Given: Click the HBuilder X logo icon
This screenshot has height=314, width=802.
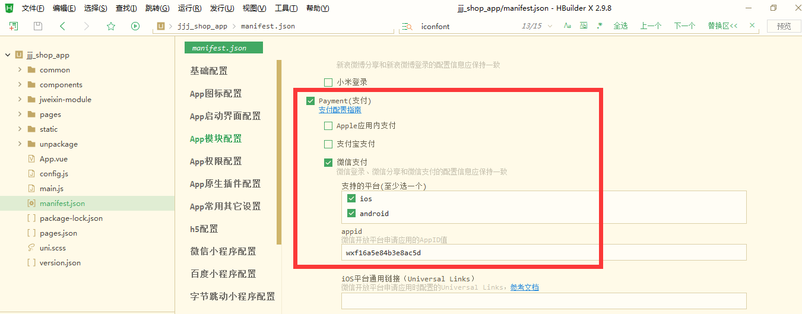Looking at the screenshot, I should coord(9,8).
